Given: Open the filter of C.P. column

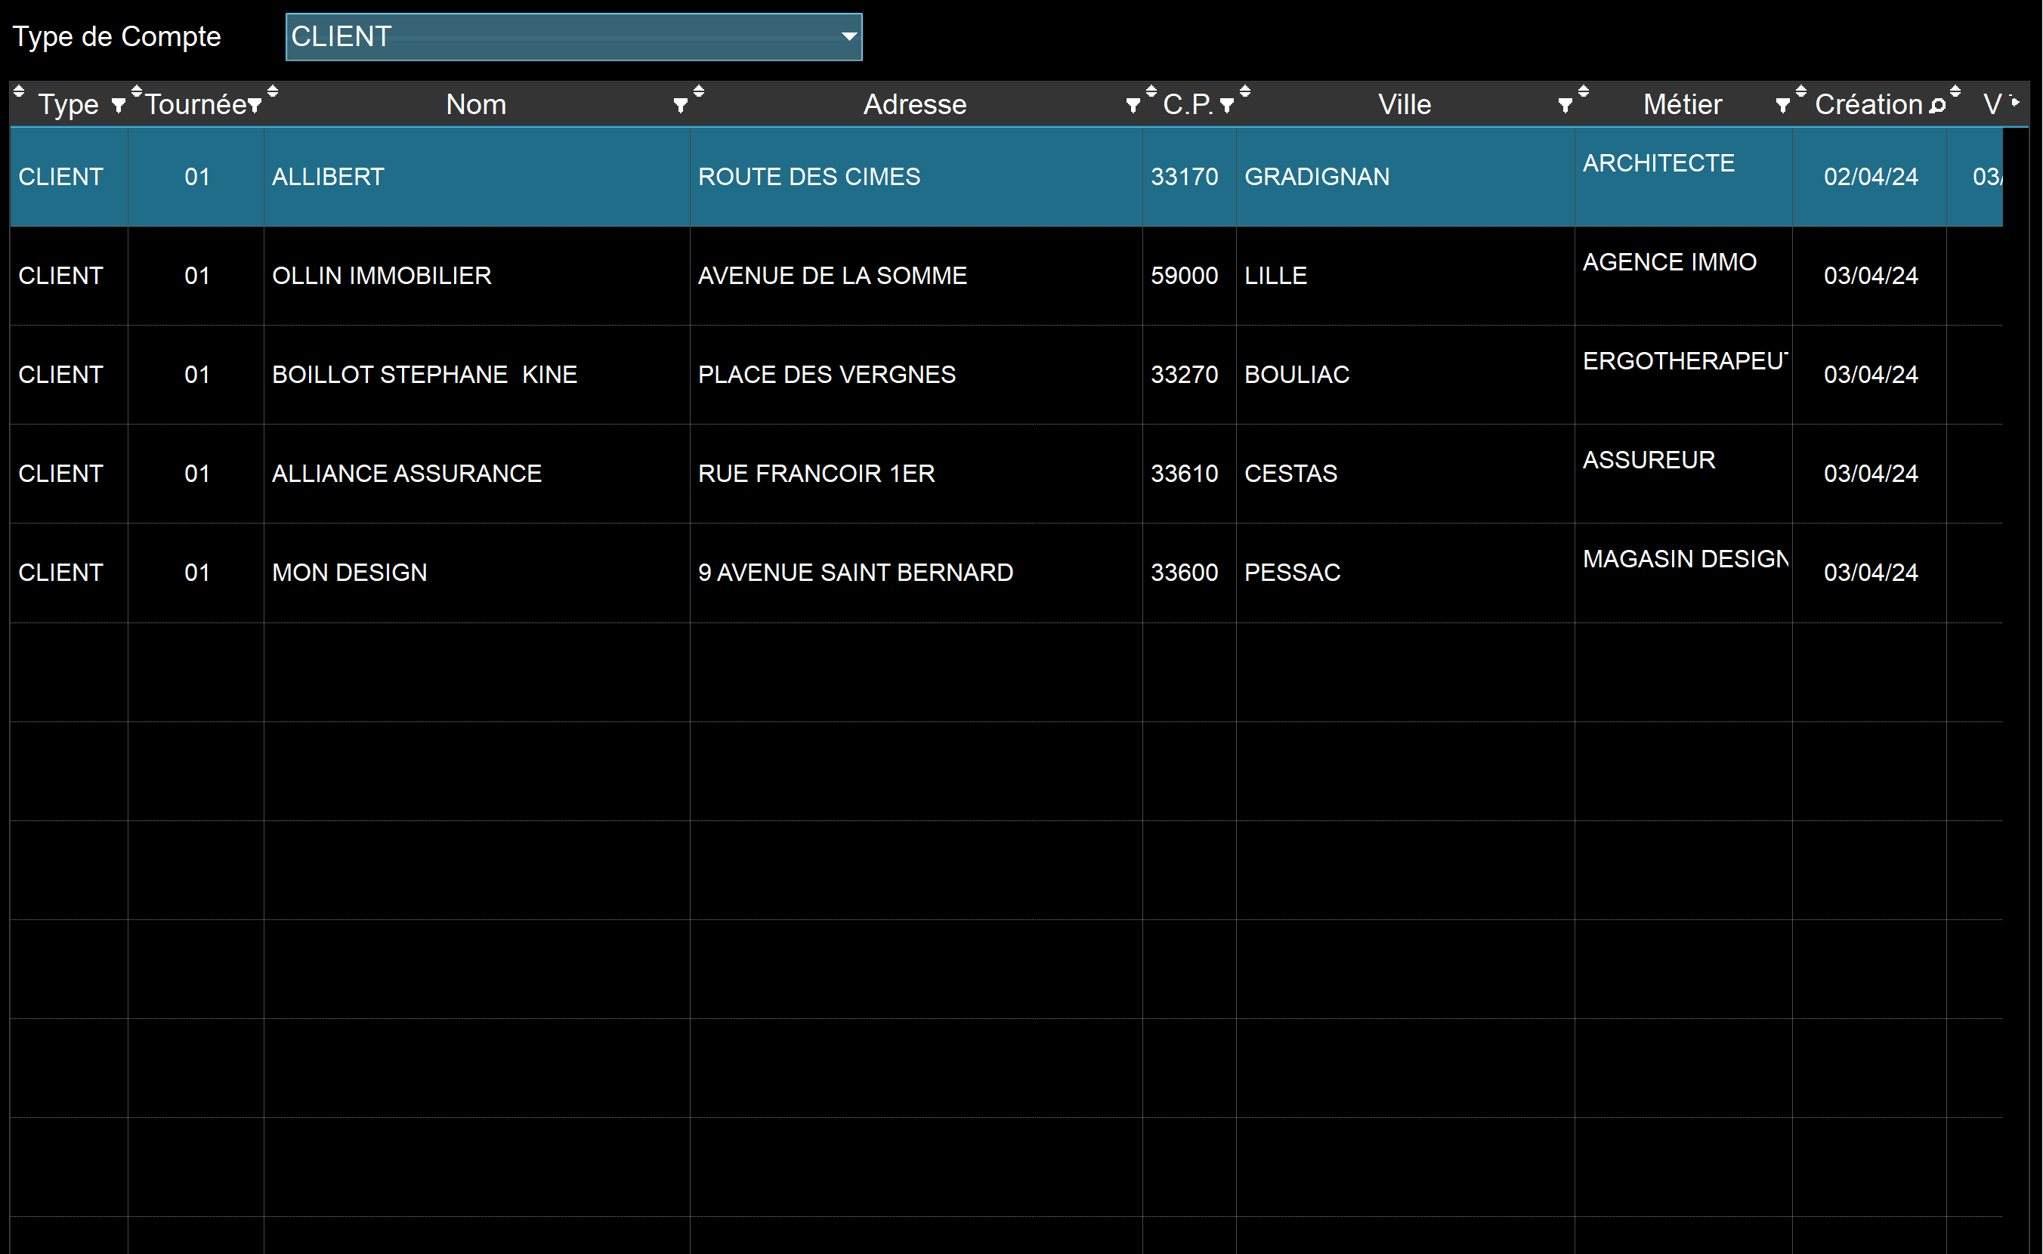Looking at the screenshot, I should 1227,105.
